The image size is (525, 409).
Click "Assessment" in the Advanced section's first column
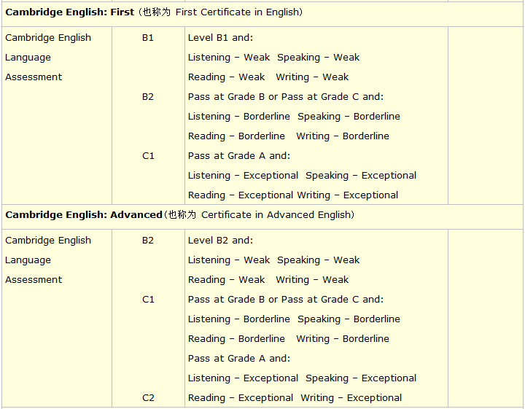(x=34, y=279)
